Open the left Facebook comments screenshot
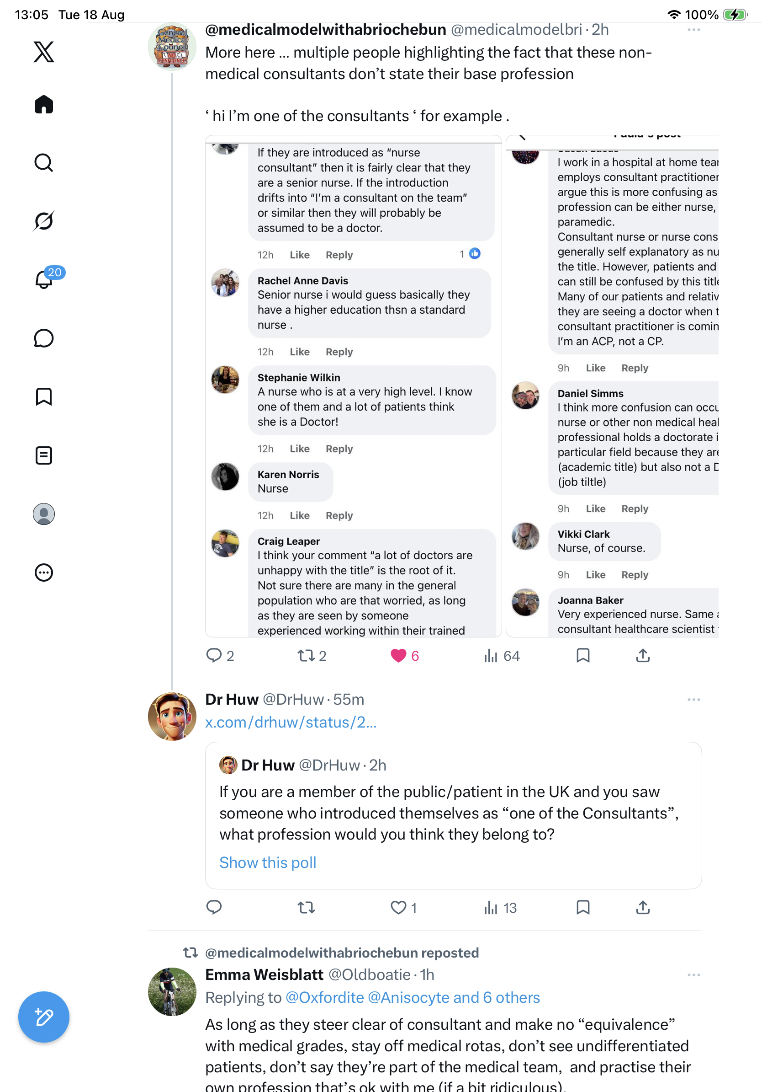This screenshot has height=1092, width=762. [x=354, y=386]
